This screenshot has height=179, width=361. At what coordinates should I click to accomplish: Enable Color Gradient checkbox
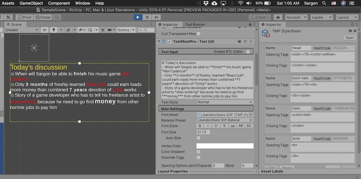199,152
